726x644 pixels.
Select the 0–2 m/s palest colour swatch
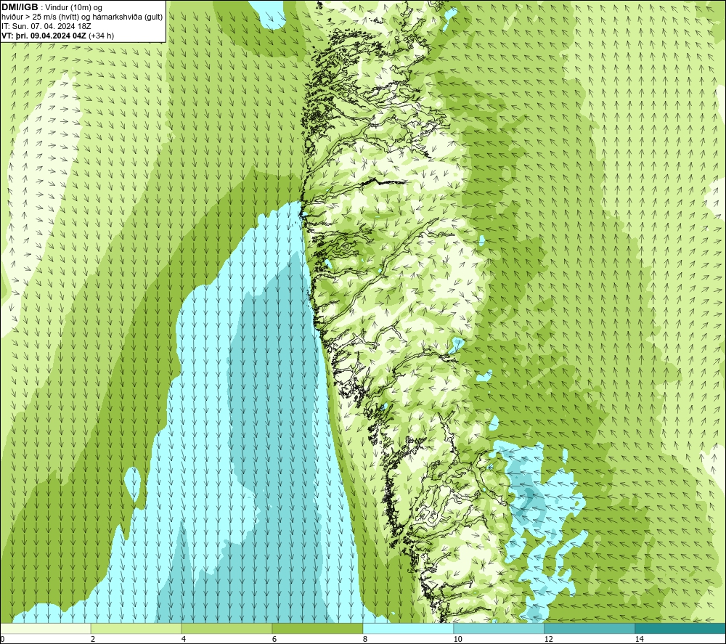click(45, 628)
